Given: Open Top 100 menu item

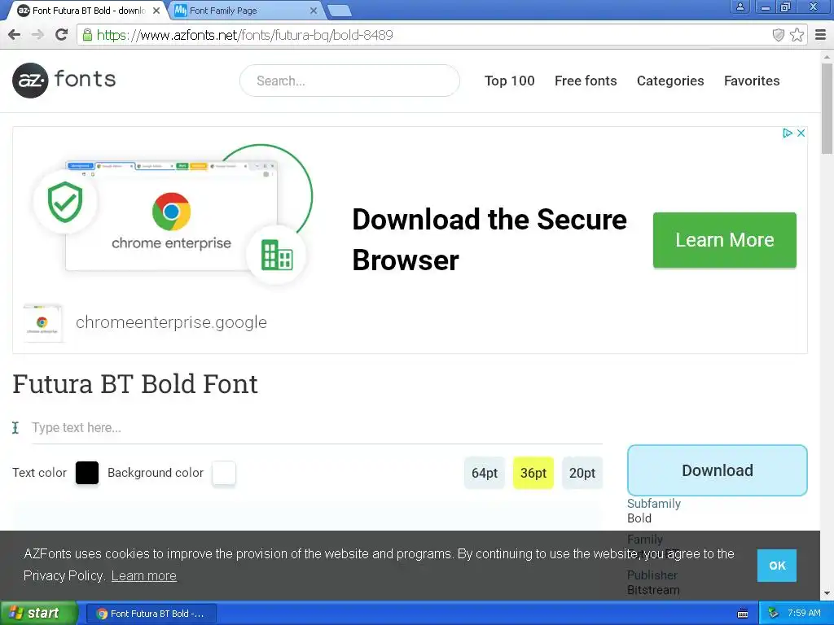Looking at the screenshot, I should pos(510,81).
